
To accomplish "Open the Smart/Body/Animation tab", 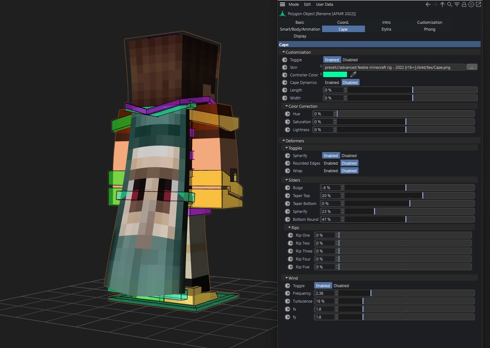I will click(300, 29).
